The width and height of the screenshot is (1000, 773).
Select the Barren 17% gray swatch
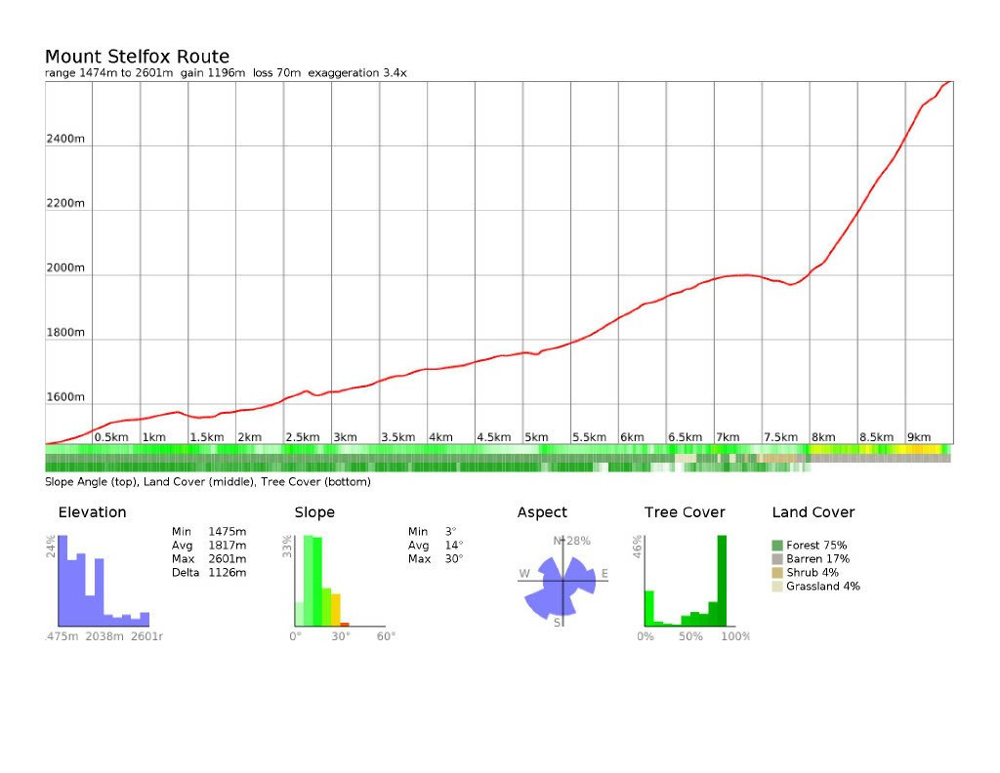pyautogui.click(x=777, y=559)
